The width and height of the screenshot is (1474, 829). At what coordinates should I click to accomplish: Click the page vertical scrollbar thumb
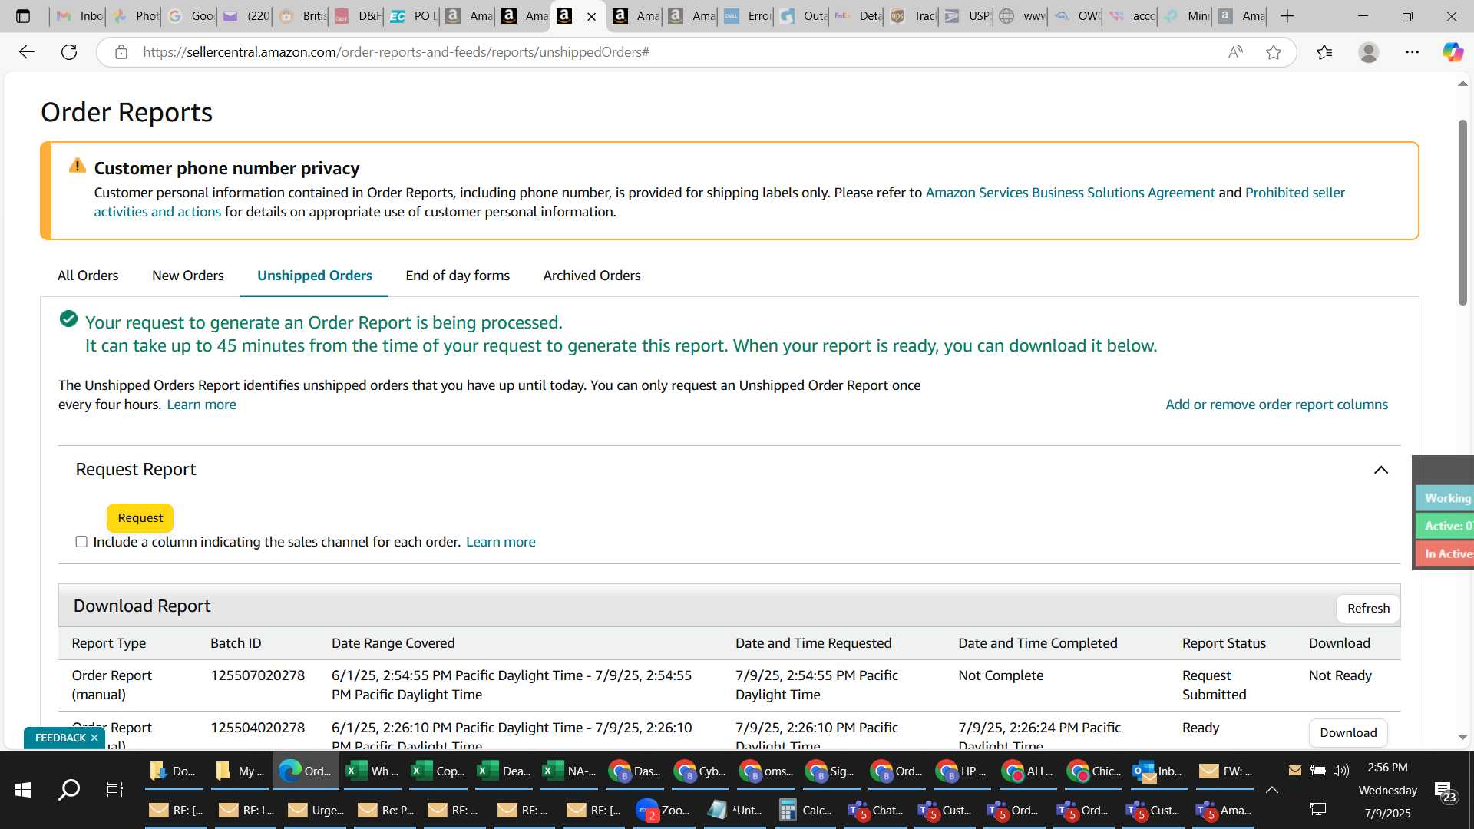1462,213
